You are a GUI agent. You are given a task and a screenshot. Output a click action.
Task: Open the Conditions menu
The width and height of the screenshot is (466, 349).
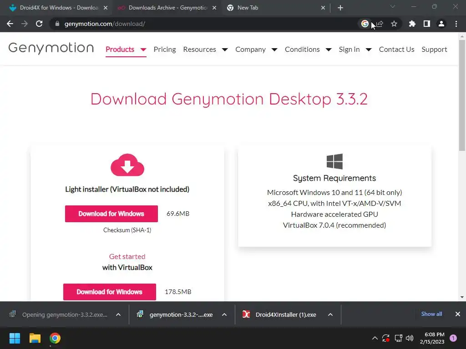point(302,49)
